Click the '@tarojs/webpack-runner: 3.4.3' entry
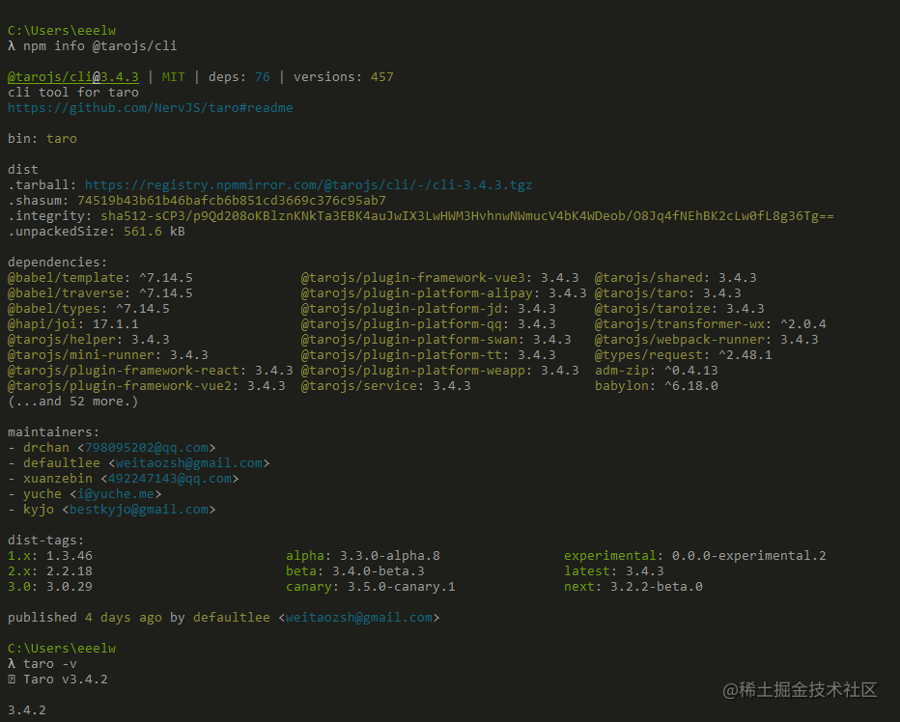Viewport: 900px width, 722px height. click(x=707, y=340)
